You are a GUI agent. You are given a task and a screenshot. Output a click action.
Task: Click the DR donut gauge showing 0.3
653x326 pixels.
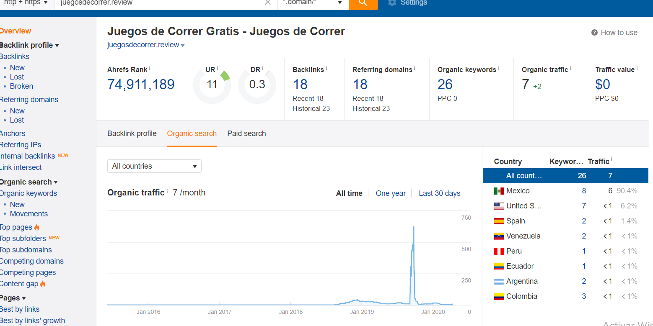[257, 85]
